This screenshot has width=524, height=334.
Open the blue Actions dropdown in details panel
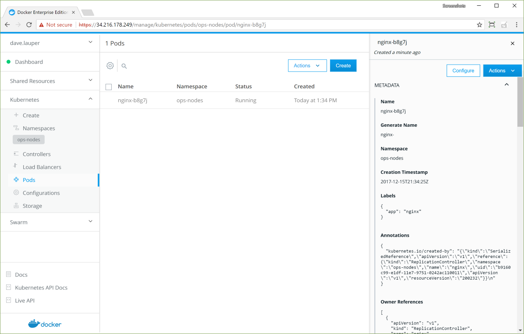pyautogui.click(x=502, y=71)
